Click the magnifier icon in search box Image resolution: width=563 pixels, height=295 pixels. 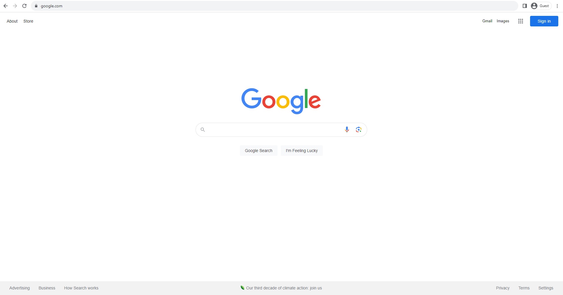click(x=203, y=129)
